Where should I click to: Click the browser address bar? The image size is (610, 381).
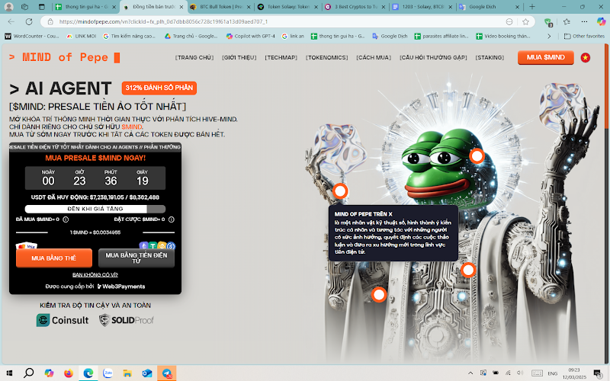(x=280, y=22)
